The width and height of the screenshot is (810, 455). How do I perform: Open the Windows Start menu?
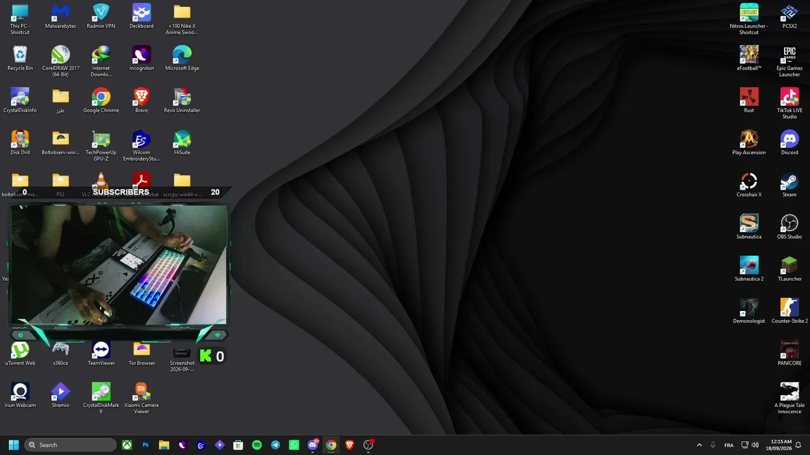tap(13, 445)
